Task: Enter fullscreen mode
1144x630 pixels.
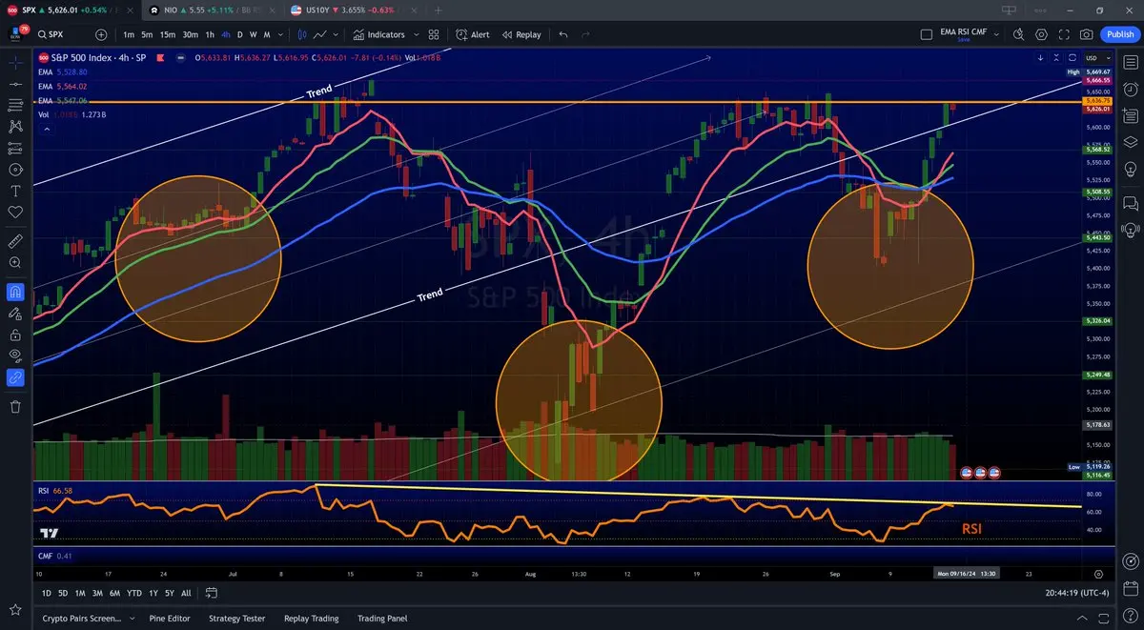Action: pos(1064,34)
